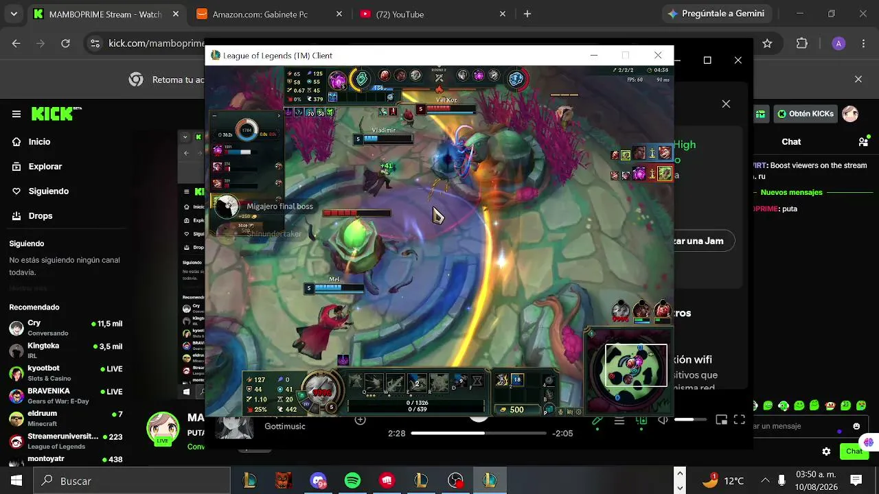Click the green LIVE streamer avatar
This screenshot has height=494, width=879.
pos(163,428)
